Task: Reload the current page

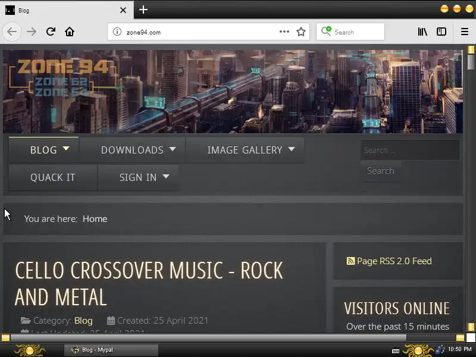Action: pyautogui.click(x=51, y=32)
